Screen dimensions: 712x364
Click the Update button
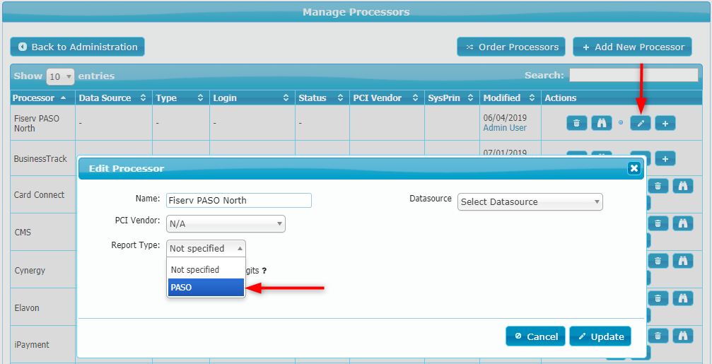(x=600, y=336)
